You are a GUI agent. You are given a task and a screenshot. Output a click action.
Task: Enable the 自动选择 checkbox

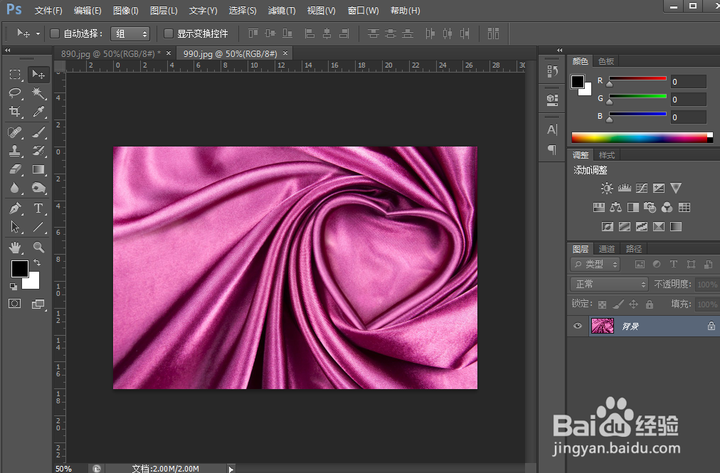[x=55, y=33]
